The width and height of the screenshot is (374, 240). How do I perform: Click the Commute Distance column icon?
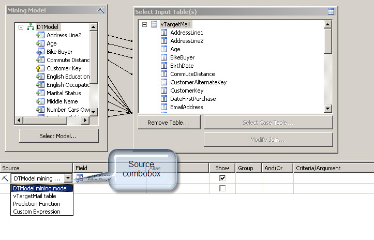tap(40, 60)
